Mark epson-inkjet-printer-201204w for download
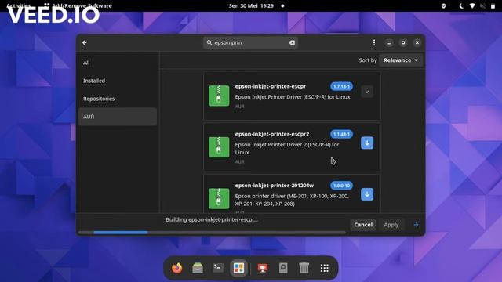The width and height of the screenshot is (502, 282). (x=367, y=194)
